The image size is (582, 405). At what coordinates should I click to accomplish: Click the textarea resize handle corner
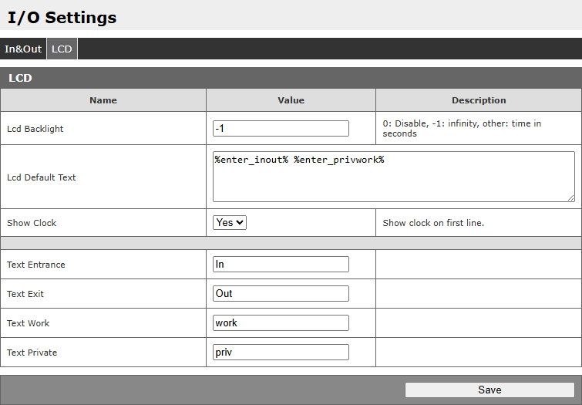pos(570,197)
